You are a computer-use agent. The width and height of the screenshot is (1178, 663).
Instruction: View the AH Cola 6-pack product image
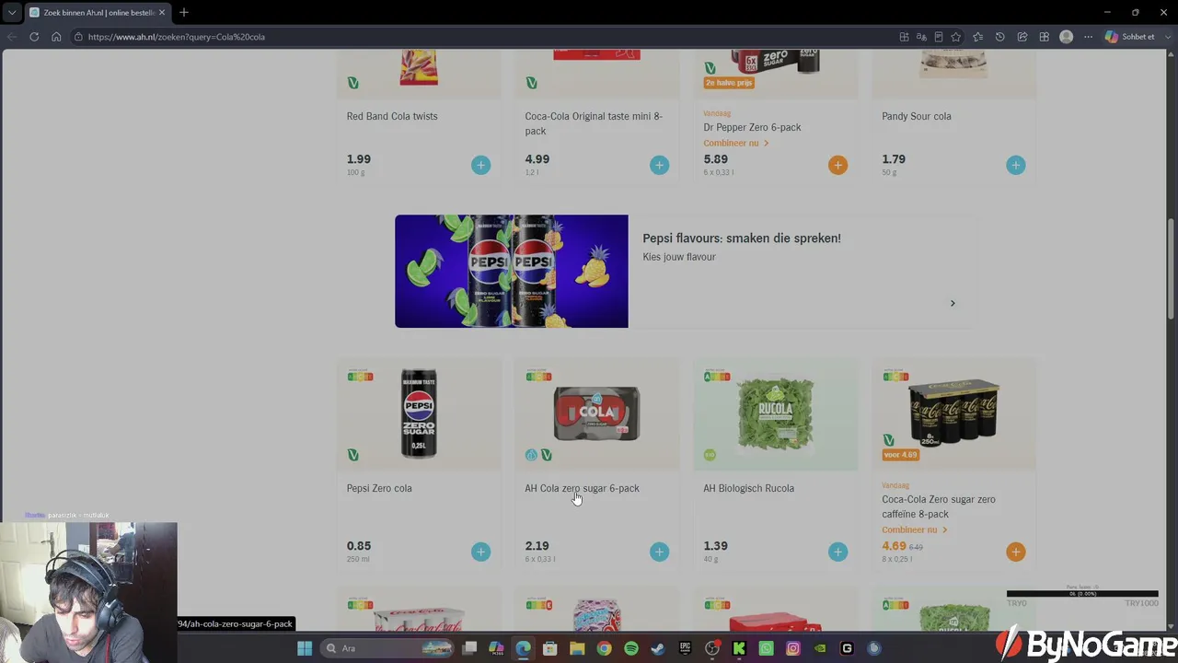(x=596, y=413)
